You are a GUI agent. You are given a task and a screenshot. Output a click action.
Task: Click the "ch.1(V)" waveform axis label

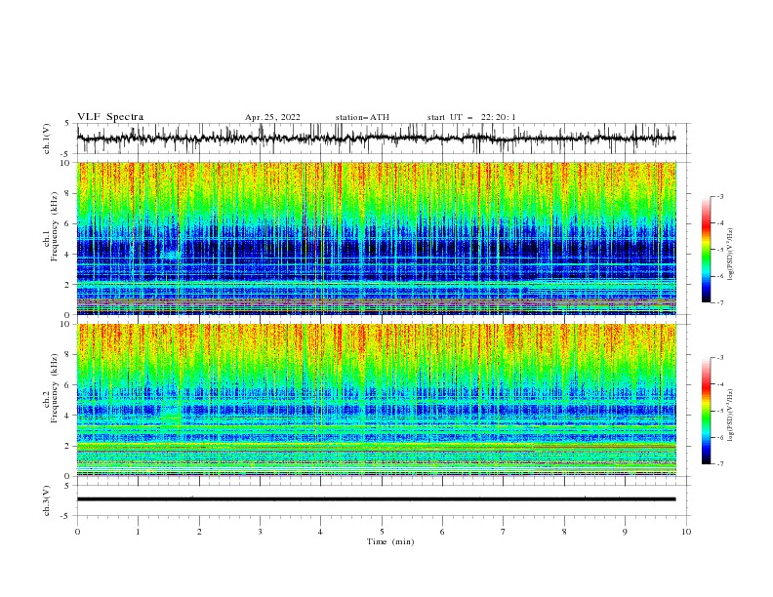[47, 139]
